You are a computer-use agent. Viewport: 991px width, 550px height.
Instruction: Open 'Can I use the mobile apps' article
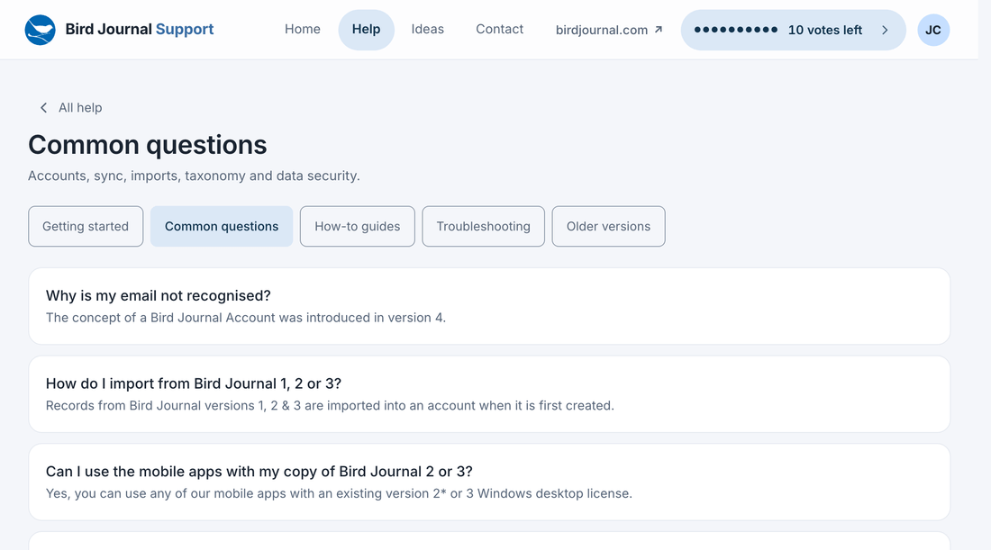pos(489,482)
